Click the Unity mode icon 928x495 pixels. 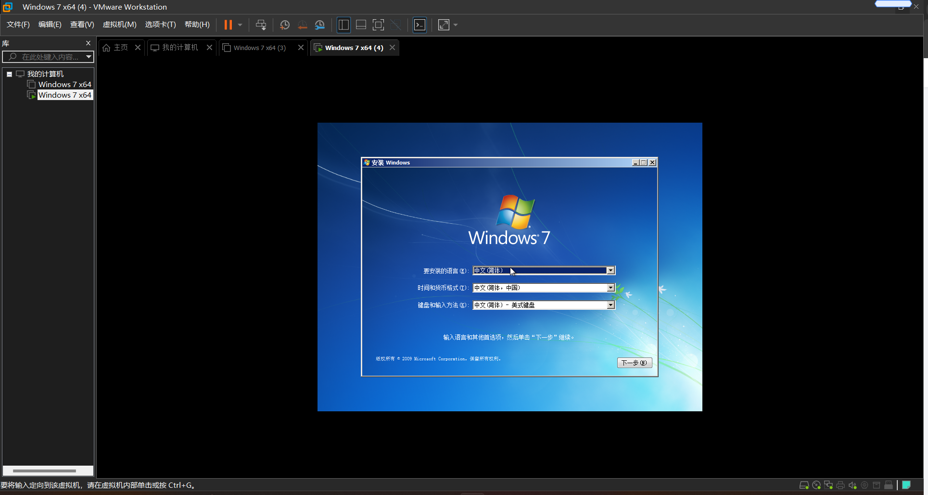[x=396, y=25]
